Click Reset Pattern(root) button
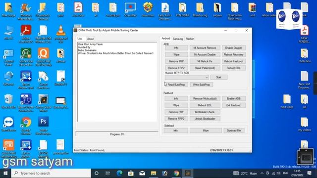 pyautogui.click(x=205, y=68)
